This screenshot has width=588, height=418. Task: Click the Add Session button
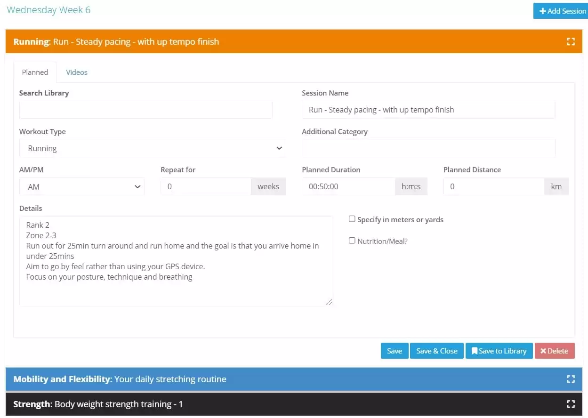pos(560,11)
